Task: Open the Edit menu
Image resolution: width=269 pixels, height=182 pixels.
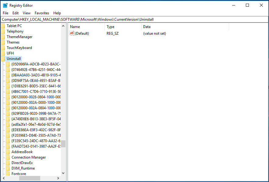Action: tap(16, 13)
